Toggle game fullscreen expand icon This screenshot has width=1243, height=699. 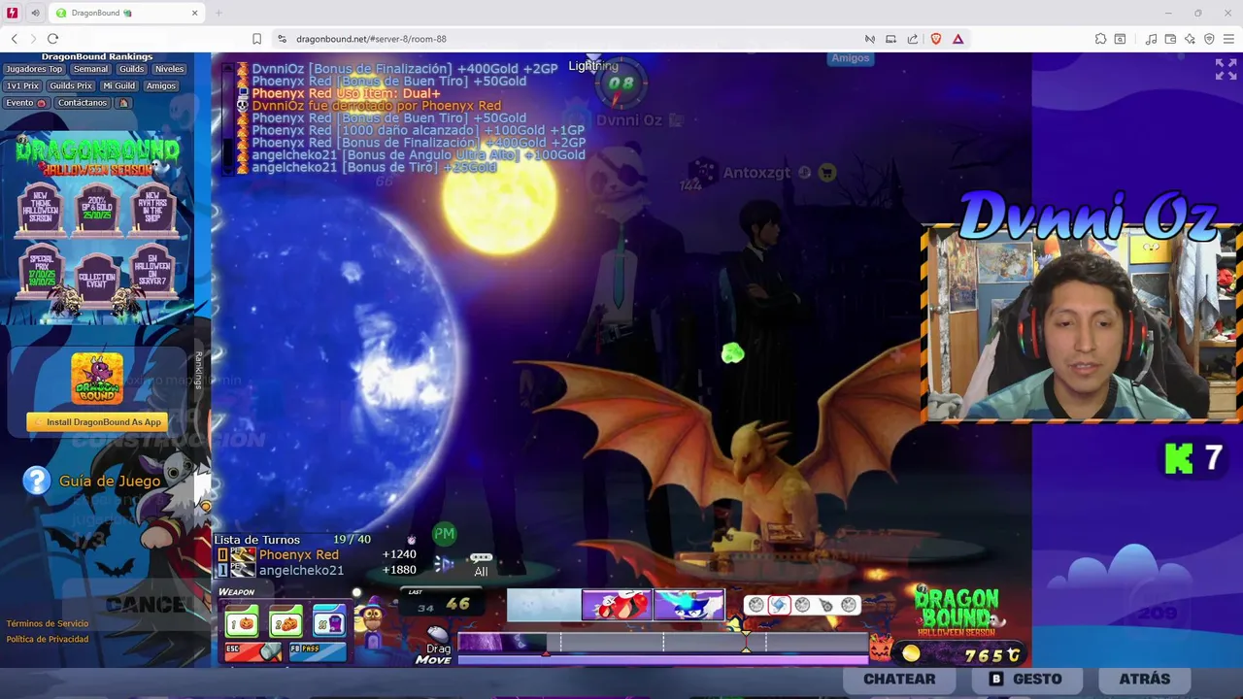pos(1226,69)
